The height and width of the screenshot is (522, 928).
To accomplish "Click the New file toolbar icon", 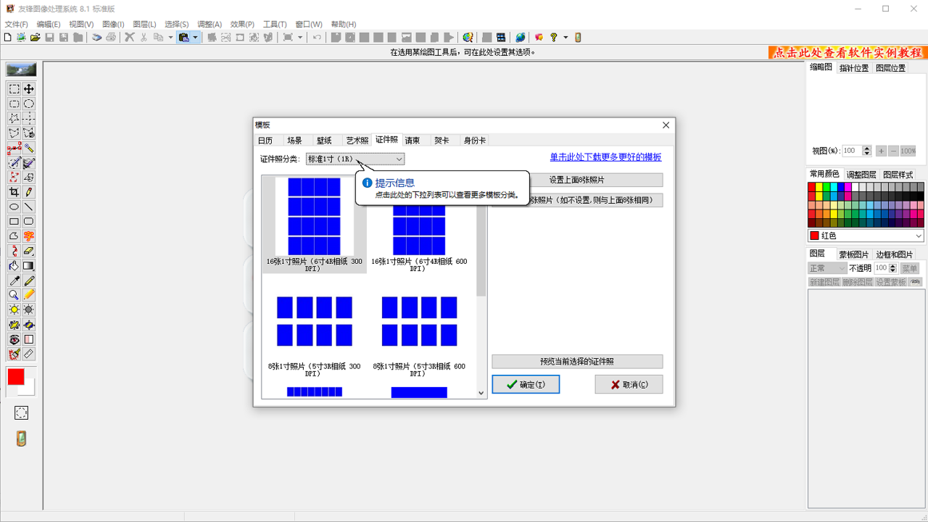I will [7, 37].
